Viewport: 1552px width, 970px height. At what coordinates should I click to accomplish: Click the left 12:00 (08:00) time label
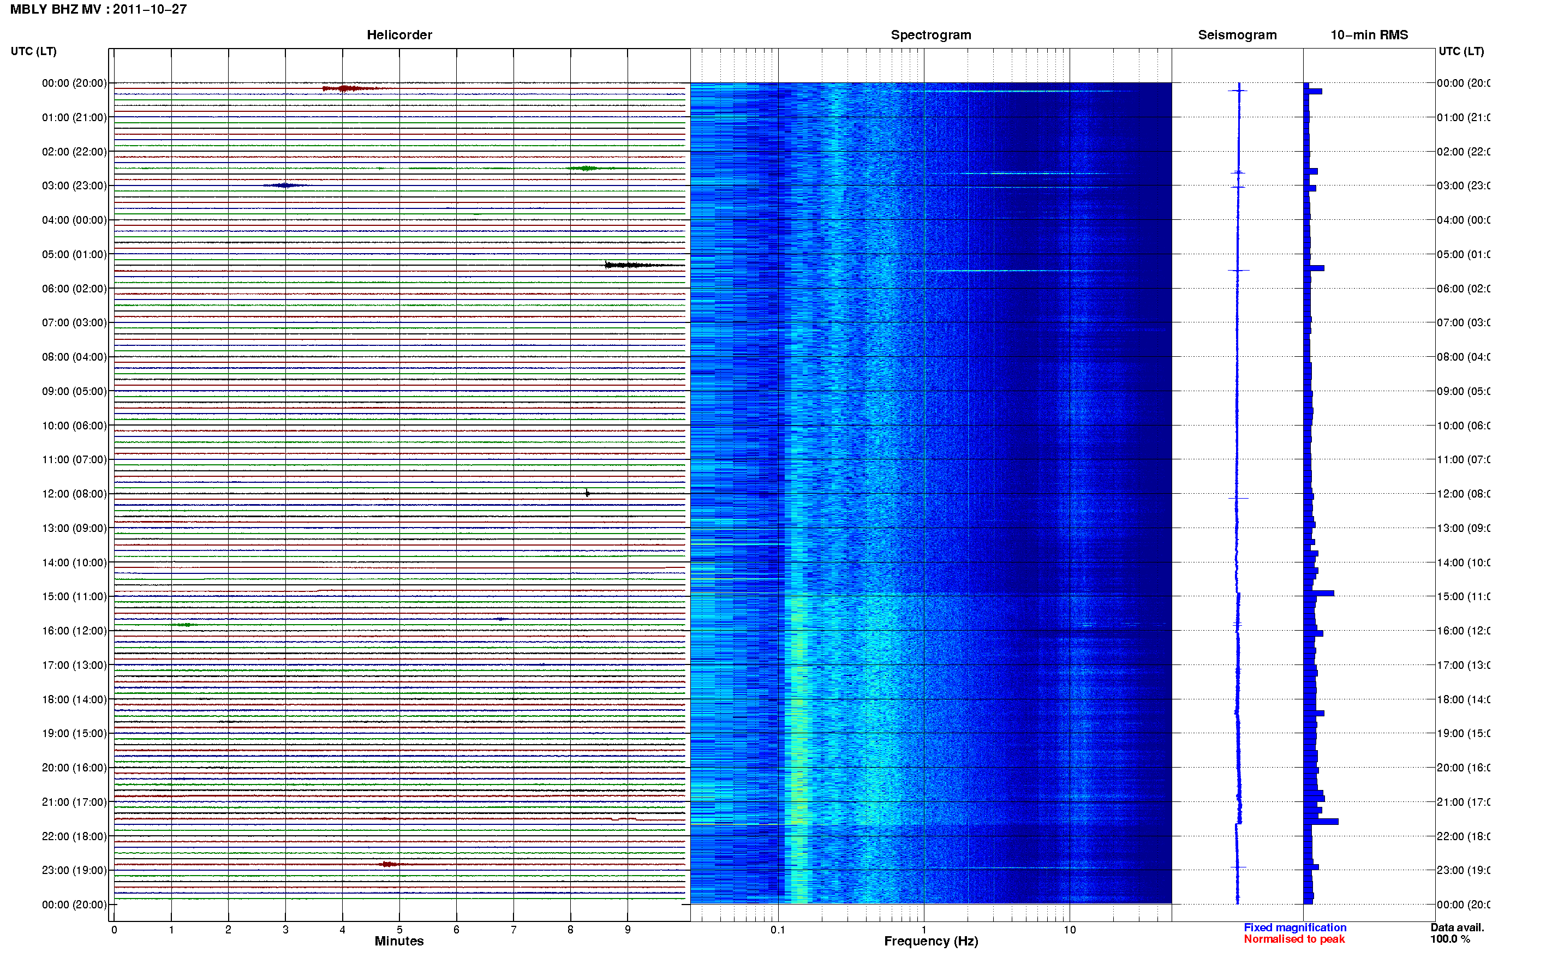(74, 494)
